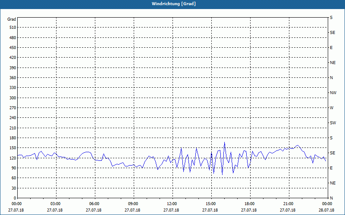
Task: Select the 360 degree y-axis tick label
Action: [12, 78]
